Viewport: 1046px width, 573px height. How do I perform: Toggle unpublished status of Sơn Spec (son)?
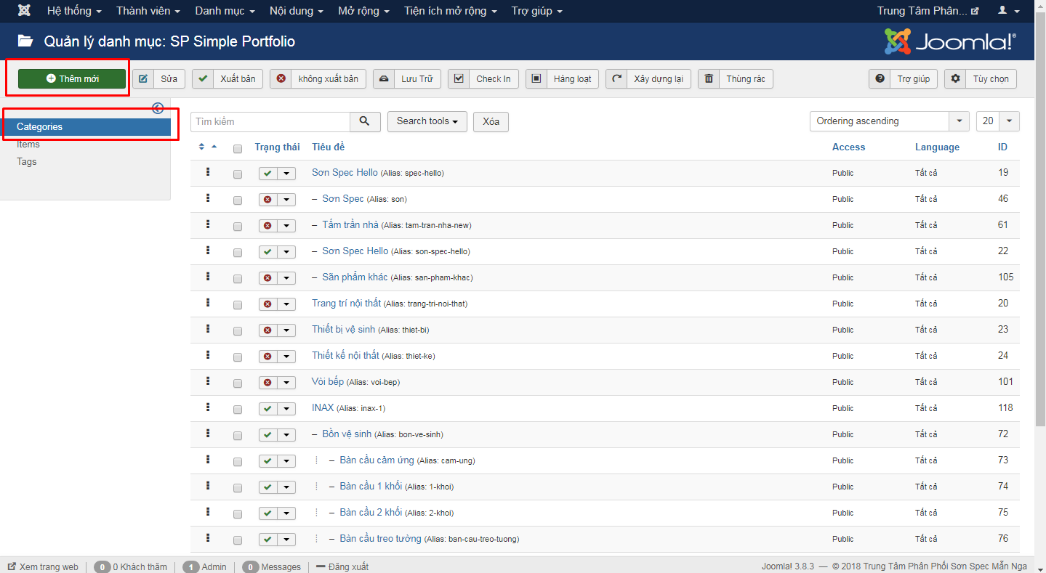pos(267,200)
